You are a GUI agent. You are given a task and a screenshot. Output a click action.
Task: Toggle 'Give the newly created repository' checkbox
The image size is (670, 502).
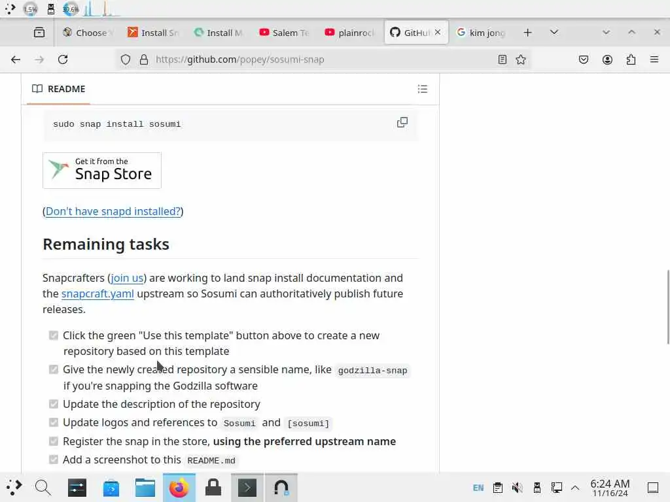[54, 369]
